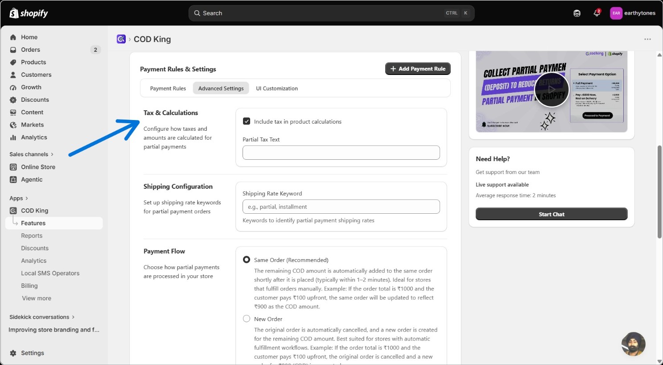Click the COD King app icon in sidebar
Viewport: 663px width, 365px height.
click(13, 211)
